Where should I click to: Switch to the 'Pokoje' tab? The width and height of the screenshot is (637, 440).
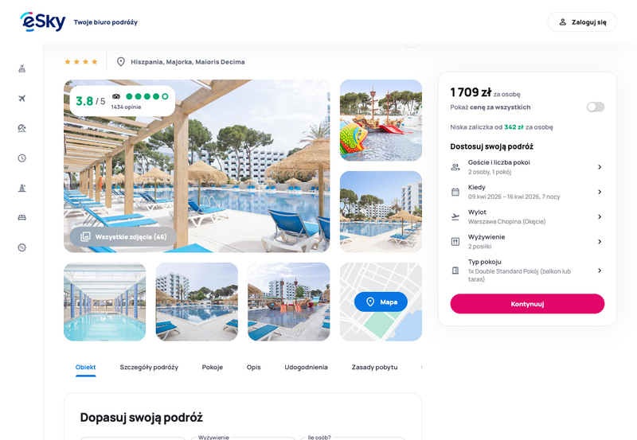213,367
